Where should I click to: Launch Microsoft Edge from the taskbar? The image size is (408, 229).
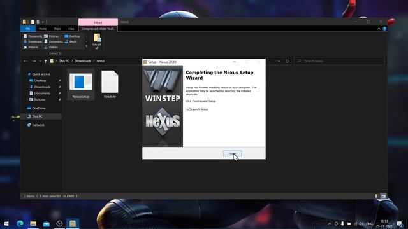pyautogui.click(x=20, y=223)
